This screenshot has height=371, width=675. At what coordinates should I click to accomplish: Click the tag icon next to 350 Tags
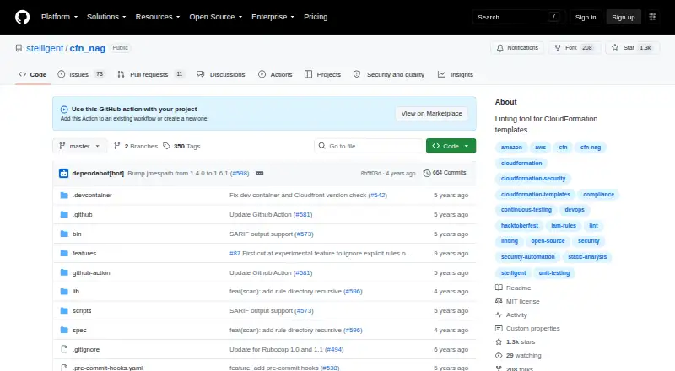click(x=166, y=147)
